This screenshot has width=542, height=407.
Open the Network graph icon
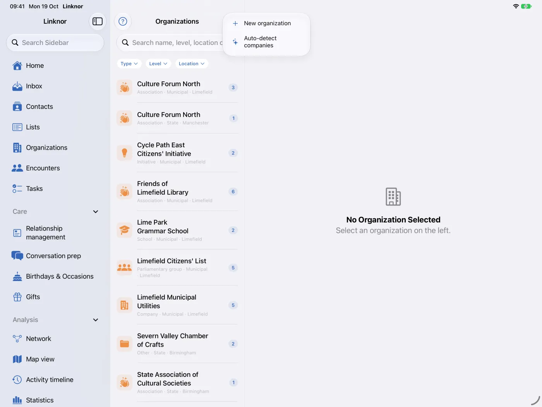tap(17, 339)
